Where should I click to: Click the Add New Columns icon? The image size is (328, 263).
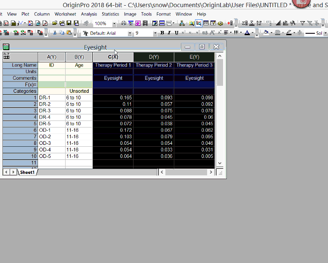[230, 23]
